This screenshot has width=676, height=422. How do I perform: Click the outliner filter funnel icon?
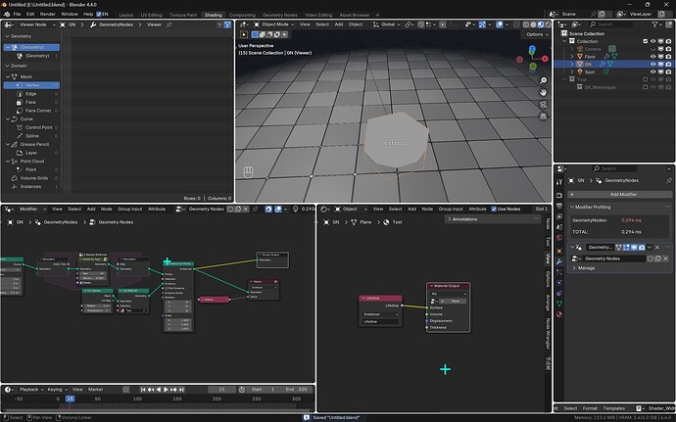(655, 24)
